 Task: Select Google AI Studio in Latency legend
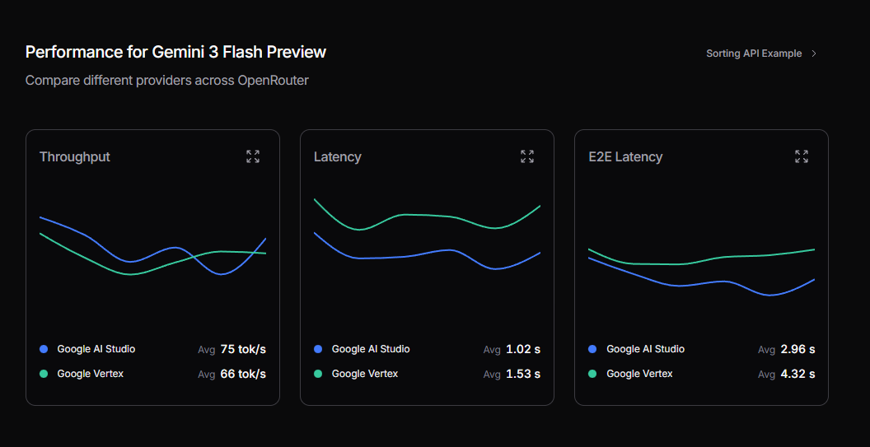coord(370,349)
